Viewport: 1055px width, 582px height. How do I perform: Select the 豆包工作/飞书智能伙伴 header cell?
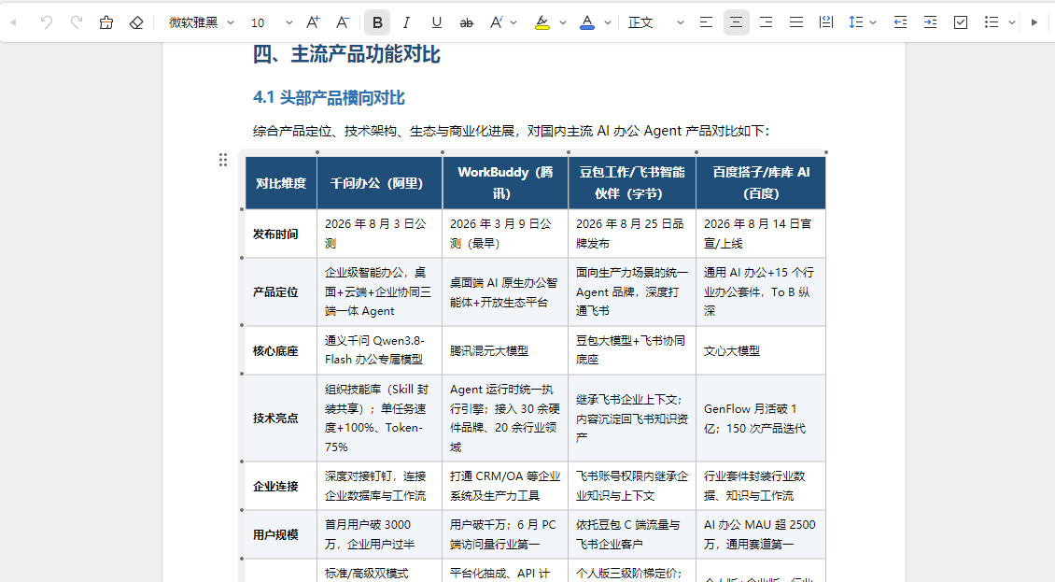[x=632, y=183]
